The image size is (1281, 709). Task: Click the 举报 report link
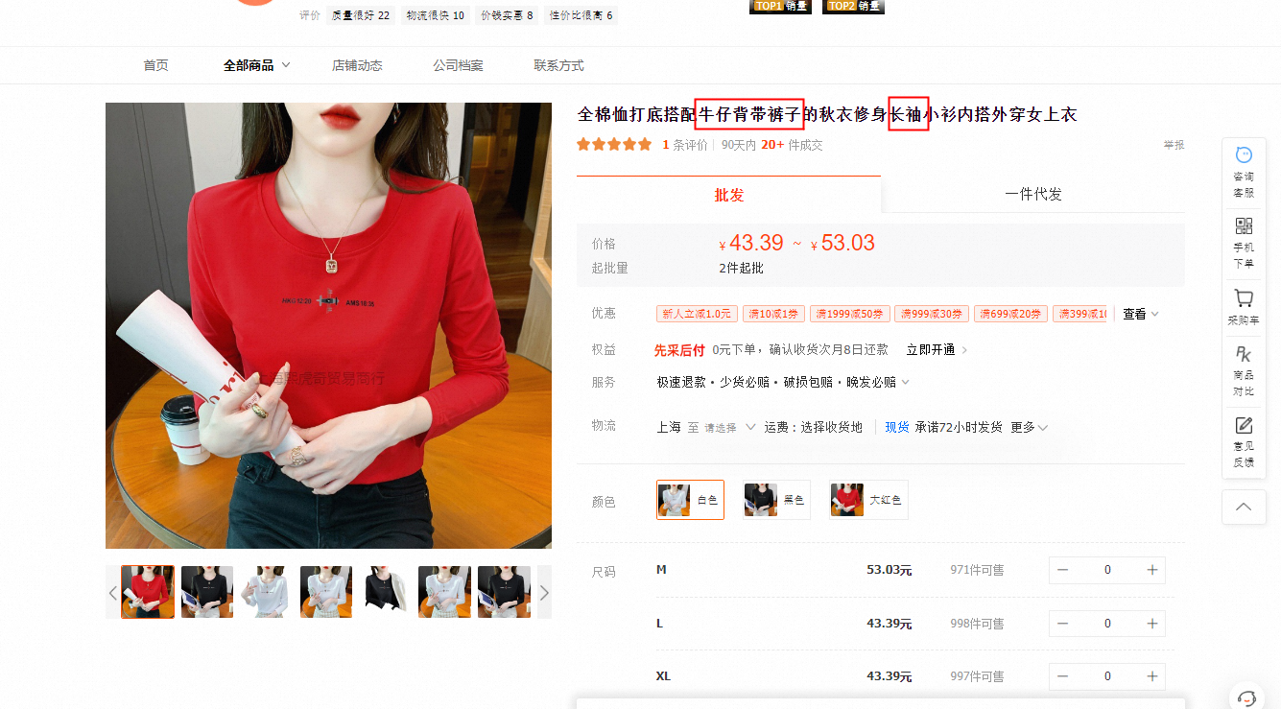pyautogui.click(x=1174, y=145)
